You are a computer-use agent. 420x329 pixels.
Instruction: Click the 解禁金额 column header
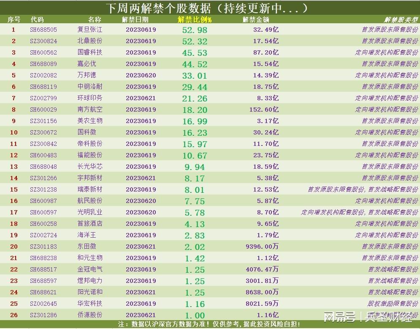pyautogui.click(x=256, y=19)
